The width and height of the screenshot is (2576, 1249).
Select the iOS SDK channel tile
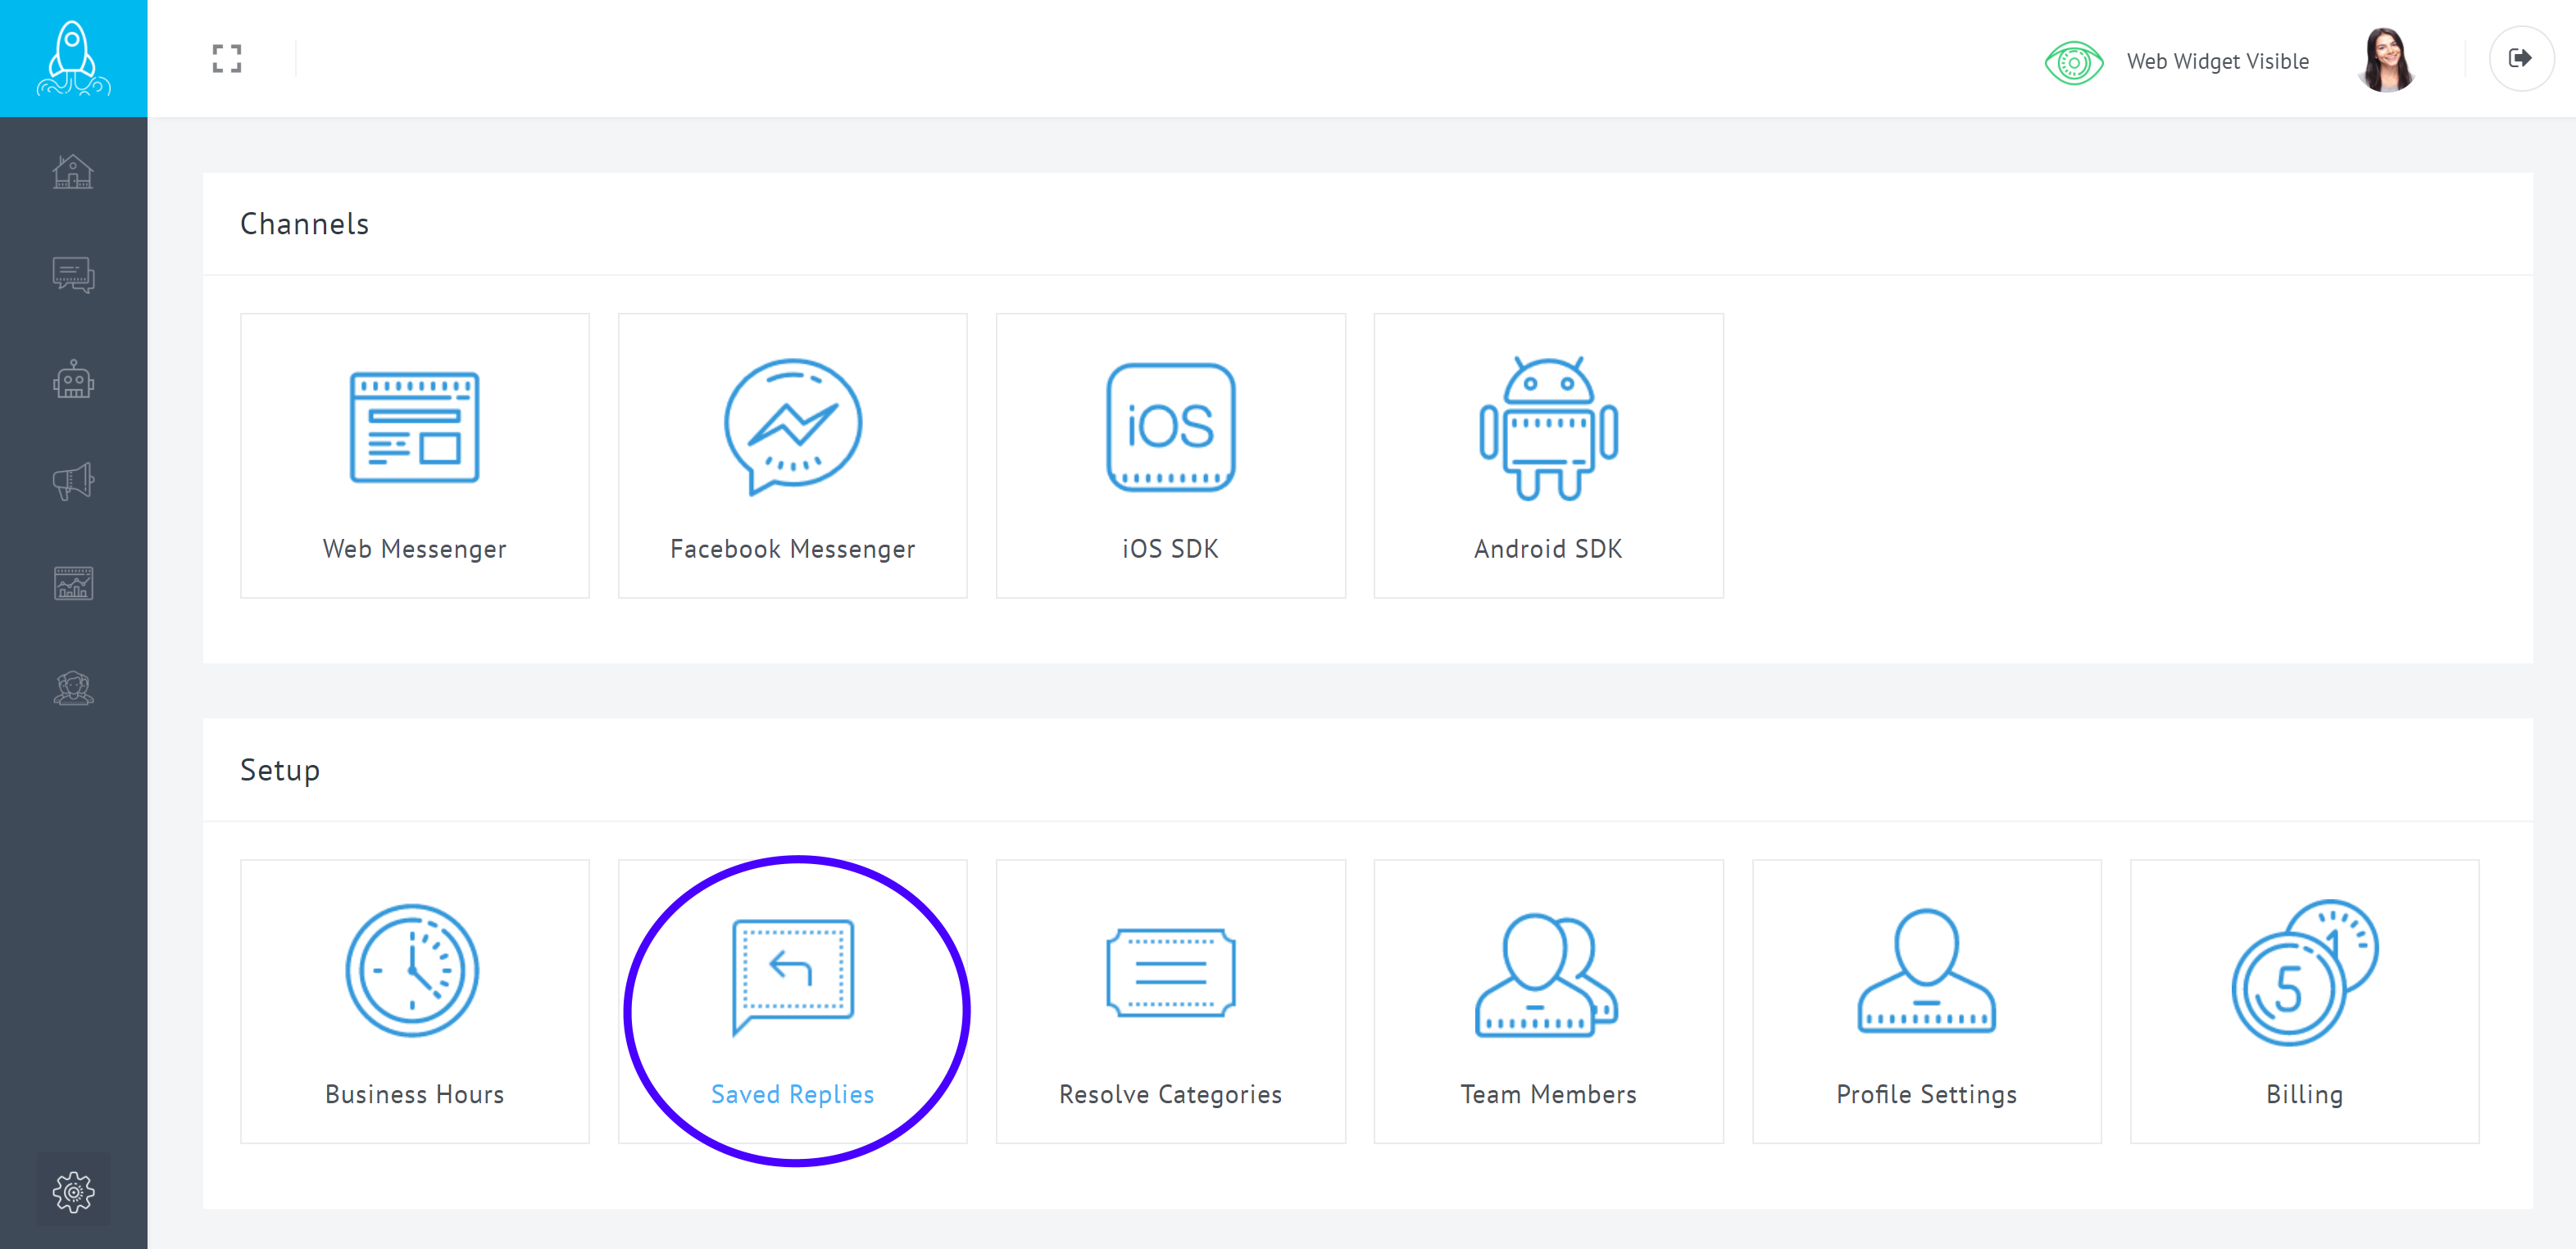pyautogui.click(x=1170, y=455)
